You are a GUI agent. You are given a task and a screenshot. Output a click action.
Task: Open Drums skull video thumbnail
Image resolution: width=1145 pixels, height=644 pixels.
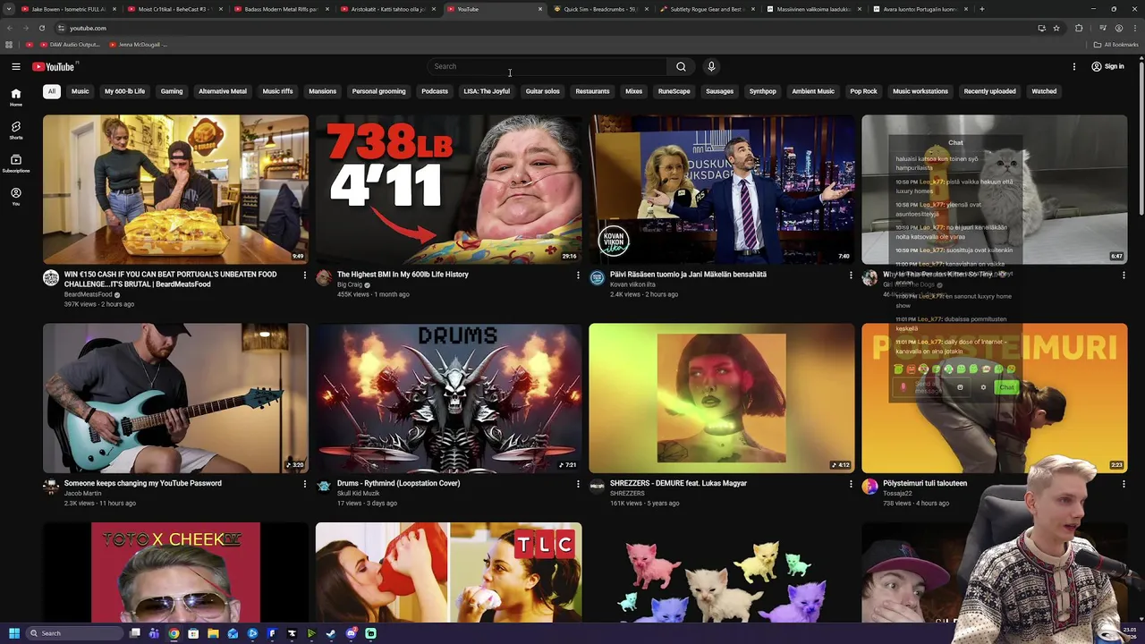pyautogui.click(x=448, y=398)
